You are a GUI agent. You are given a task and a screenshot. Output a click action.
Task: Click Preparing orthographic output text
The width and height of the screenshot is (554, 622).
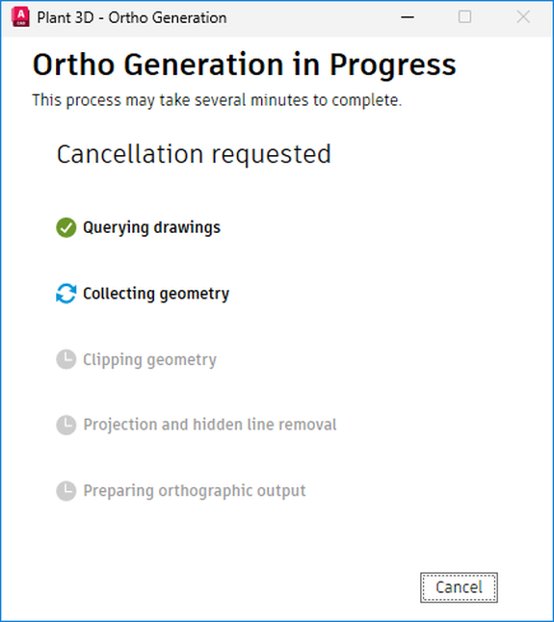pyautogui.click(x=195, y=491)
